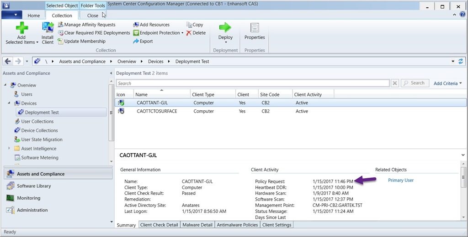468x237 pixels.
Task: Click into the Search input field
Action: [x=253, y=83]
